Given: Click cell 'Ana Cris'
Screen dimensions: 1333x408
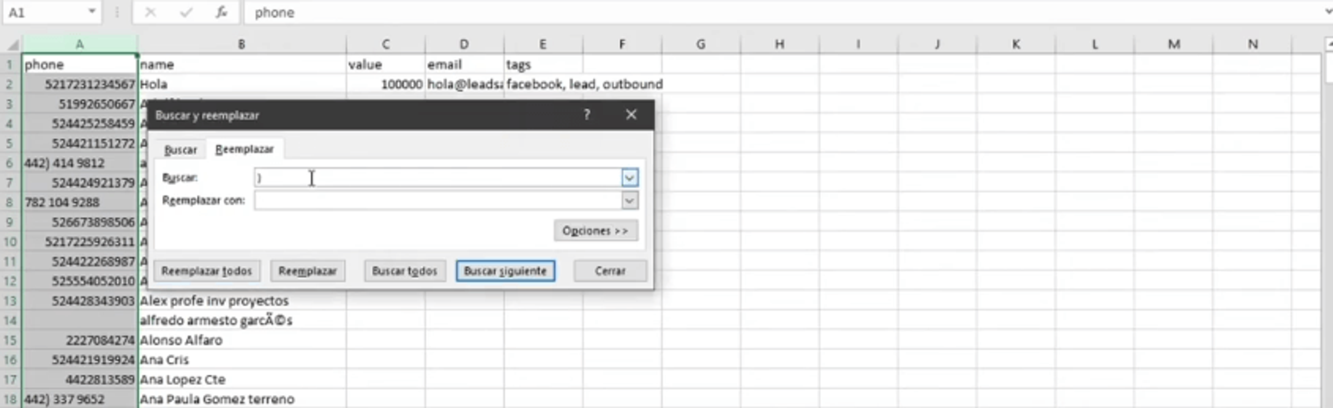Looking at the screenshot, I should pyautogui.click(x=242, y=360).
